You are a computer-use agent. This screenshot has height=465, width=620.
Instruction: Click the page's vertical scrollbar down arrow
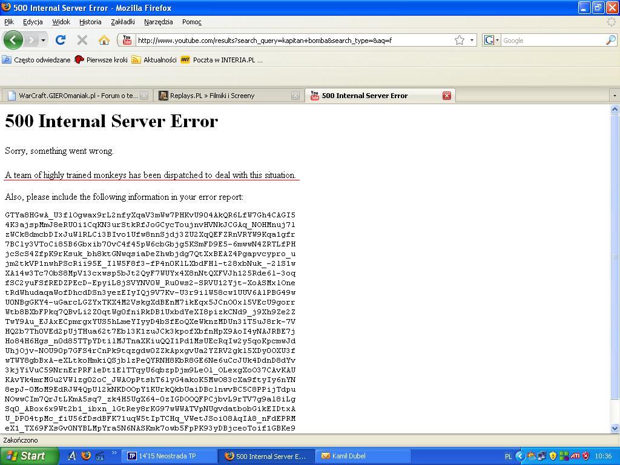(615, 428)
